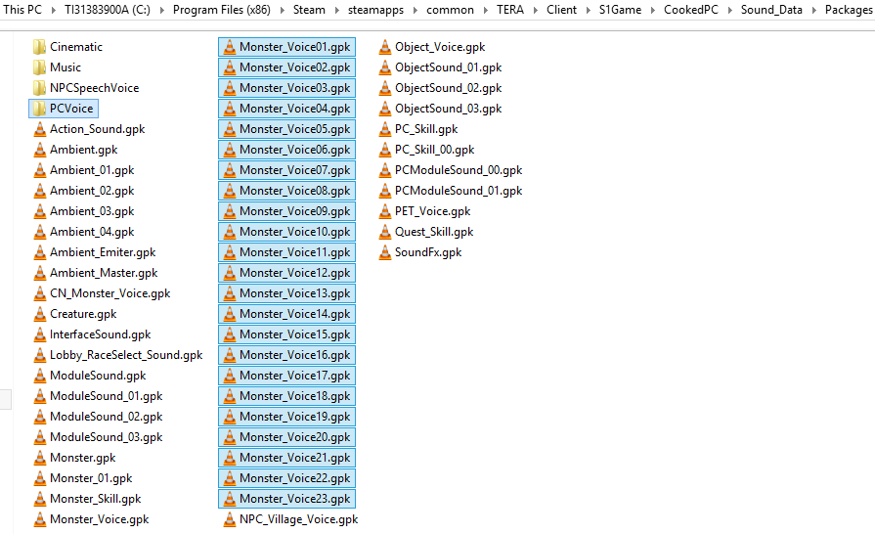Expand the breadcrumb arrow after common
The image size is (875, 534).
click(x=486, y=10)
